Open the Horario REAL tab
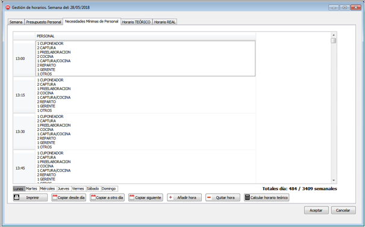 164,22
